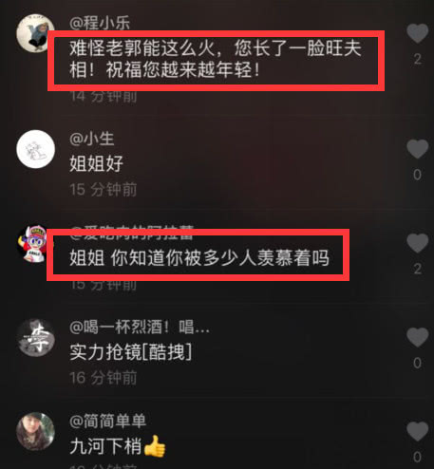Screen dimensions: 434x469
Task: Tap heart on 姐姐你知道你被多少人羡慕着吗 comment
Action: 418,243
